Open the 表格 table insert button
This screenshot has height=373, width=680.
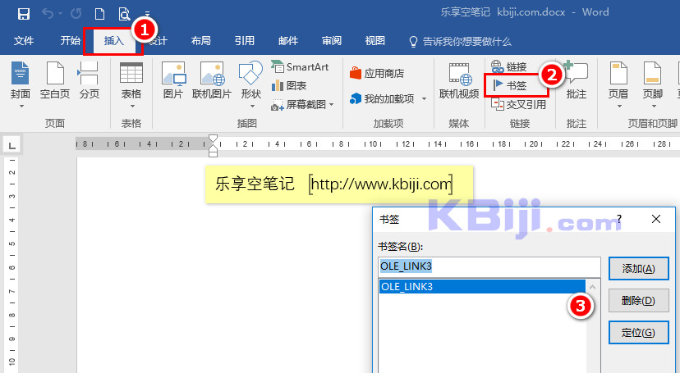coord(131,81)
